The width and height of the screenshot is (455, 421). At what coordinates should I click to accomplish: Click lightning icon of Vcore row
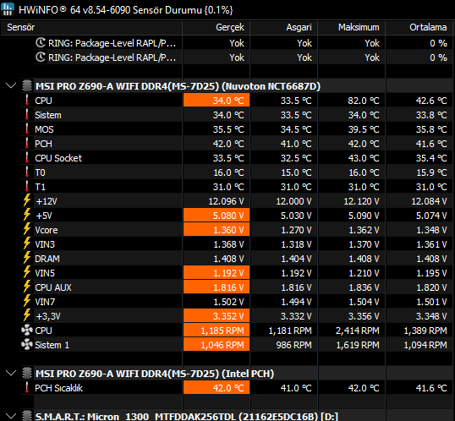click(27, 229)
